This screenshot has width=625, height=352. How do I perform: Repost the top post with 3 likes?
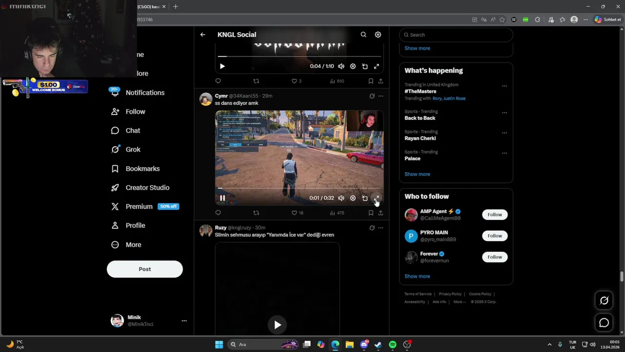pyautogui.click(x=256, y=81)
